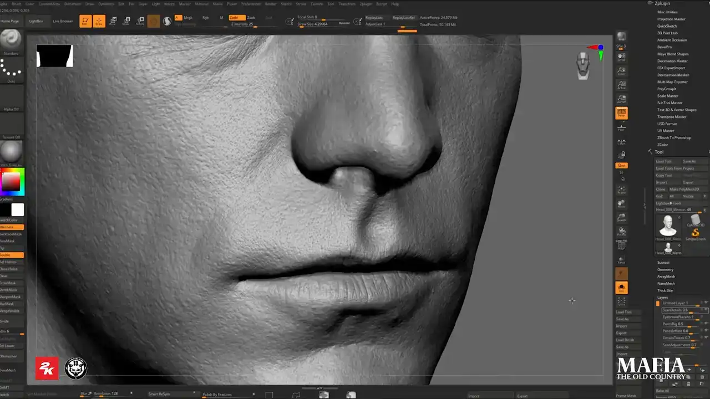Toggle visibility of PoresBig layer
This screenshot has height=399, width=710.
coord(706,324)
